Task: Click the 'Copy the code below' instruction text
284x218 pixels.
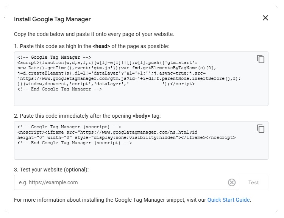Action: pyautogui.click(x=94, y=34)
